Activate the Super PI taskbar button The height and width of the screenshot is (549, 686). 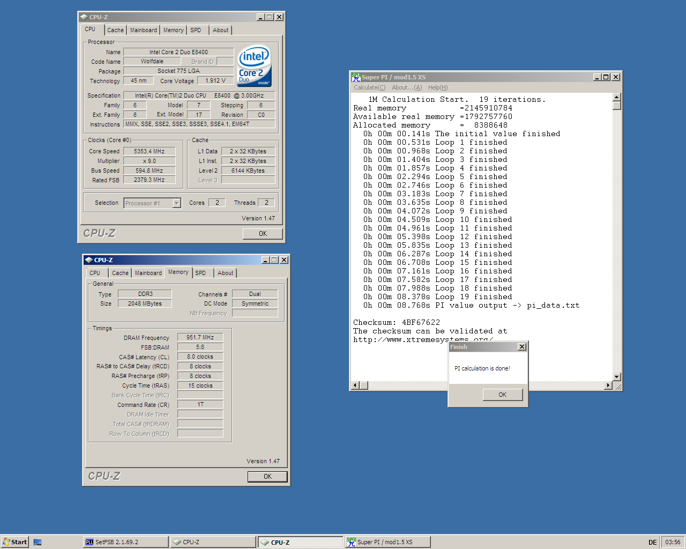point(388,542)
